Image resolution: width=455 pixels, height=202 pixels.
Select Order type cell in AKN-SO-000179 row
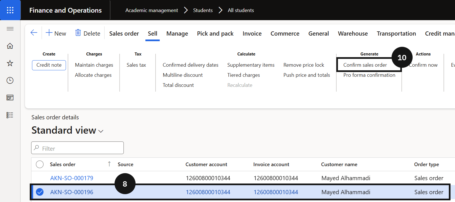coord(429,178)
